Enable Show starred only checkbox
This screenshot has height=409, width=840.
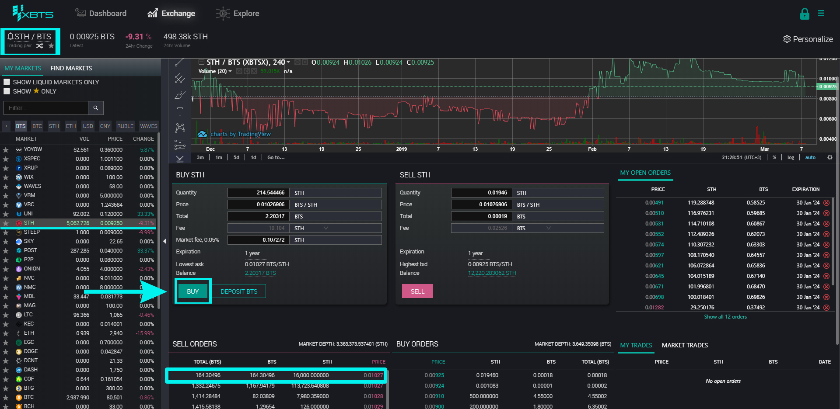(x=7, y=91)
